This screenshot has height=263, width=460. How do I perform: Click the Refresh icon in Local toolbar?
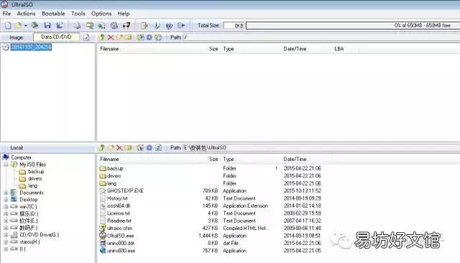(x=158, y=147)
